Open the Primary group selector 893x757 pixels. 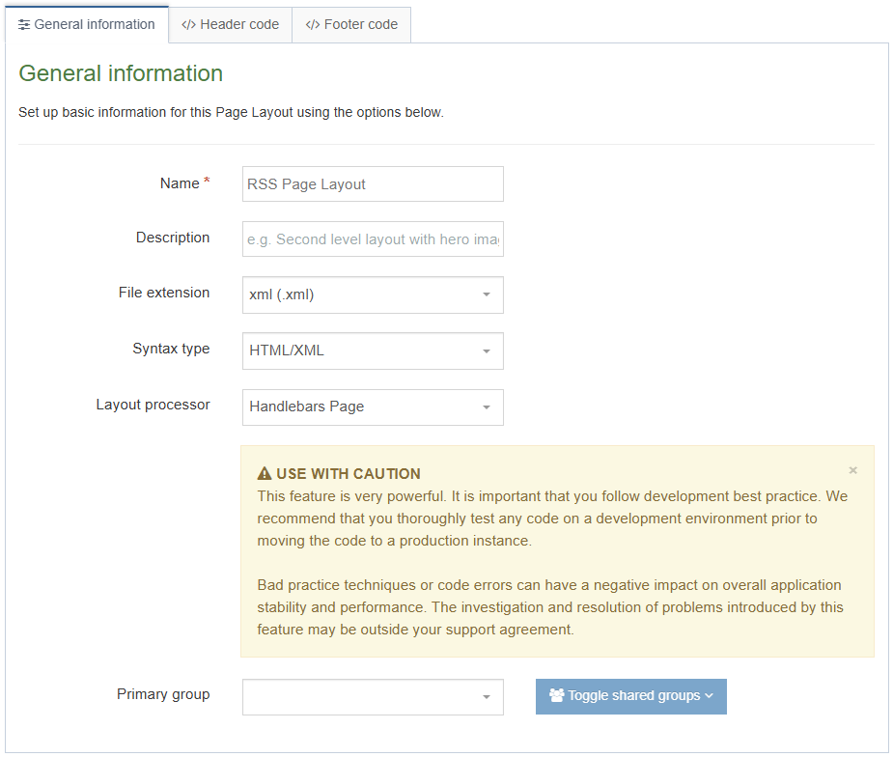click(x=373, y=696)
